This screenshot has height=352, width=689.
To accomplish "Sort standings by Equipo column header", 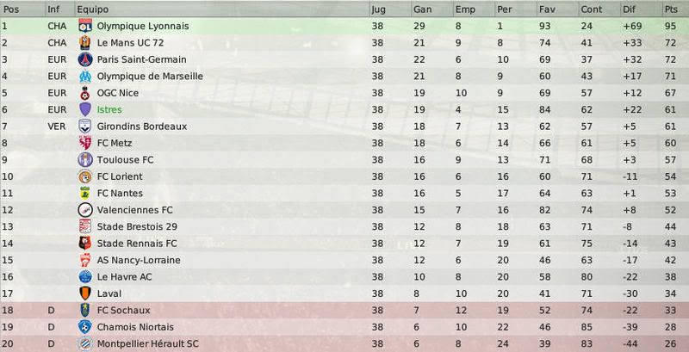I will click(x=222, y=9).
